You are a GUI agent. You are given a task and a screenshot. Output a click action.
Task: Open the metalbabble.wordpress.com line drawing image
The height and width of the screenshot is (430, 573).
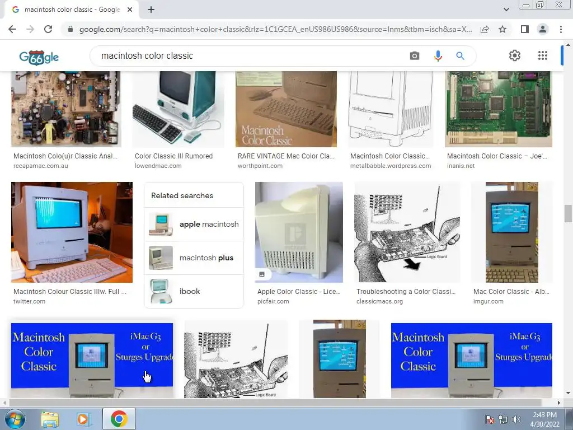click(391, 109)
